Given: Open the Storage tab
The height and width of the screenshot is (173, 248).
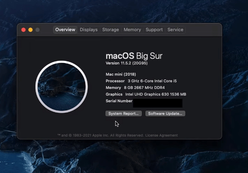Looking at the screenshot, I should [x=111, y=30].
